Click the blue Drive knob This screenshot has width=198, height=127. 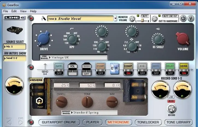[43, 39]
